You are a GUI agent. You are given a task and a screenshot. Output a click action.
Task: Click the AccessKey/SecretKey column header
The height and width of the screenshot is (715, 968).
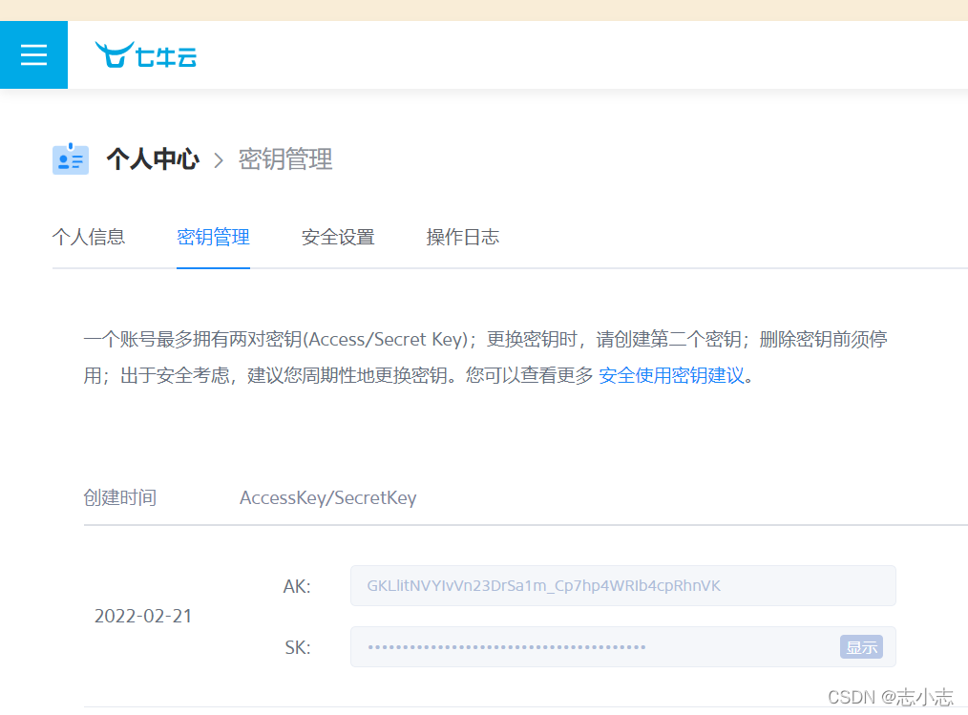[327, 497]
